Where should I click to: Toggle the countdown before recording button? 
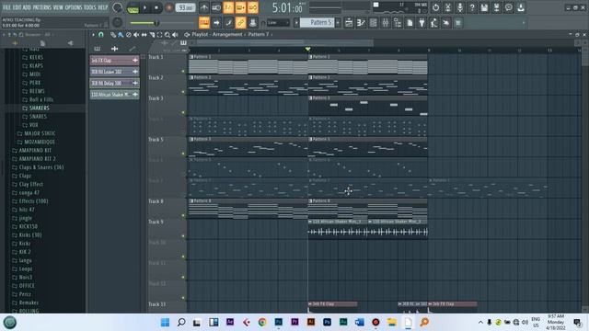[228, 7]
